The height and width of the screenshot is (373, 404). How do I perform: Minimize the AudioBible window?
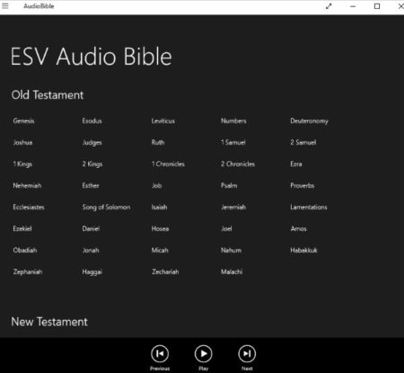point(353,6)
